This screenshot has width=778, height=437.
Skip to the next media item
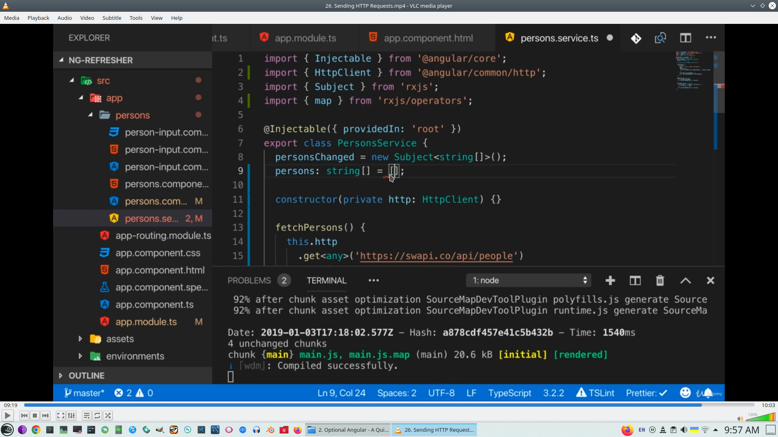click(x=45, y=416)
